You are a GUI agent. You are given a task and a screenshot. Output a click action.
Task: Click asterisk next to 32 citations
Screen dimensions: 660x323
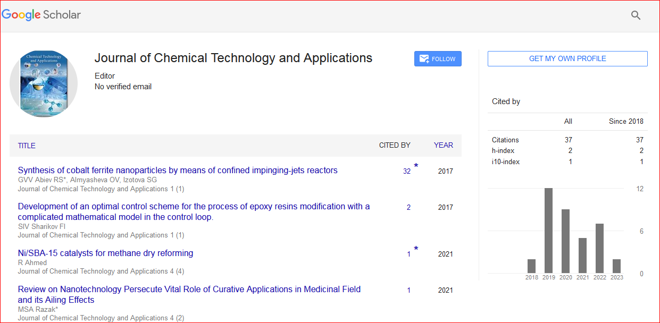(x=416, y=166)
